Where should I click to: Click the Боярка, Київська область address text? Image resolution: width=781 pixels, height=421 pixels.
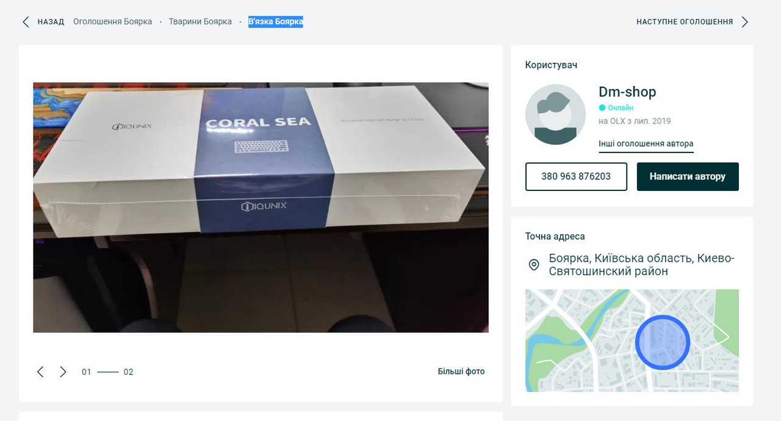[642, 265]
